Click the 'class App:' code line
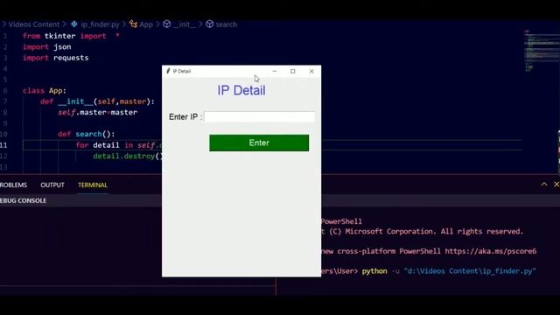The width and height of the screenshot is (560, 315). (45, 91)
